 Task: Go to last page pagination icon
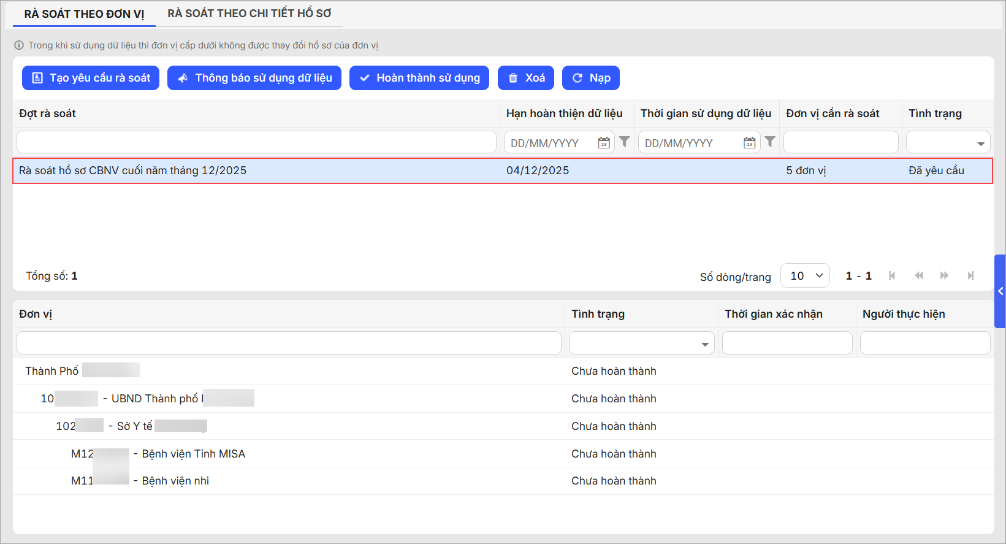(970, 276)
